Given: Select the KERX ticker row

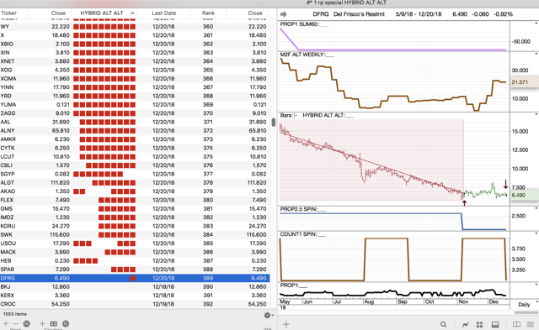Looking at the screenshot, I should pos(135,295).
